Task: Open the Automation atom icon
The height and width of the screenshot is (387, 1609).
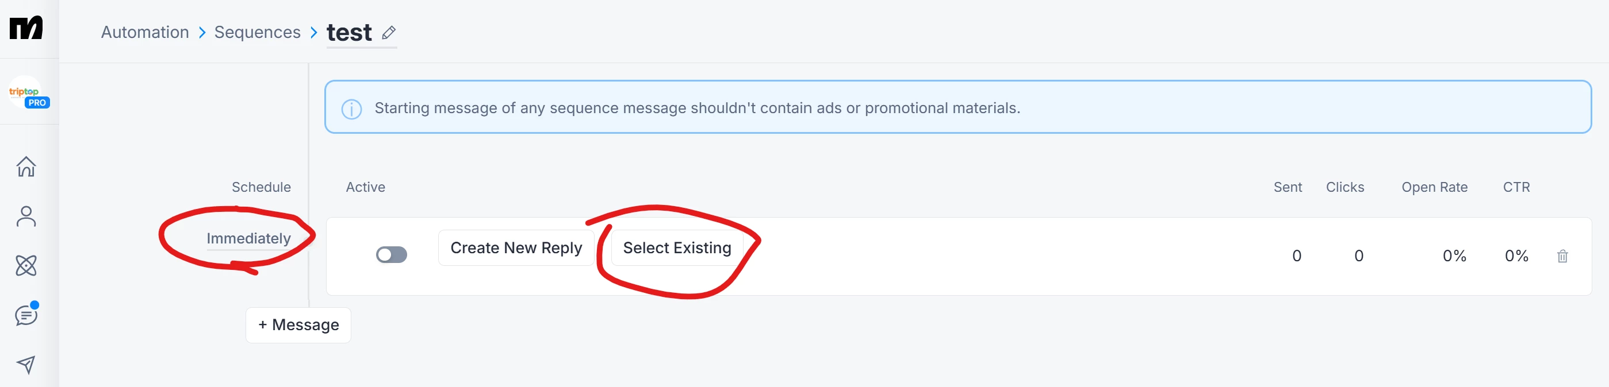Action: [x=26, y=265]
